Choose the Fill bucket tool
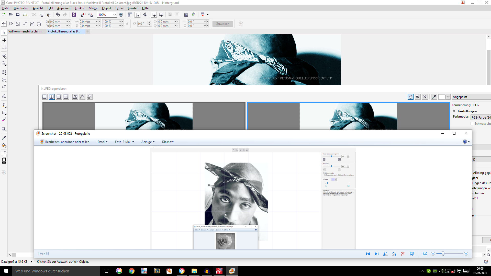Image resolution: width=491 pixels, height=276 pixels. [x=4, y=145]
